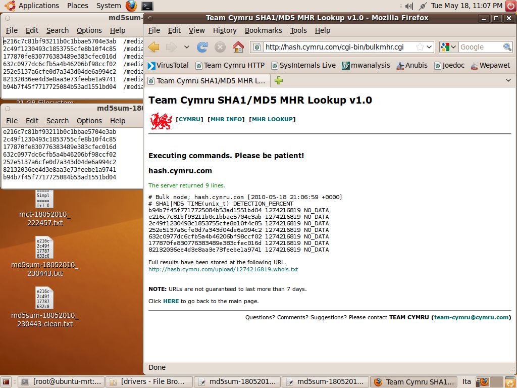
Task: Select the md5sum-18052010_230443-clean.txt desktop file
Action: click(x=44, y=307)
